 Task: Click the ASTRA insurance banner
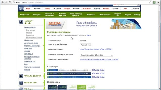coord(93,24)
